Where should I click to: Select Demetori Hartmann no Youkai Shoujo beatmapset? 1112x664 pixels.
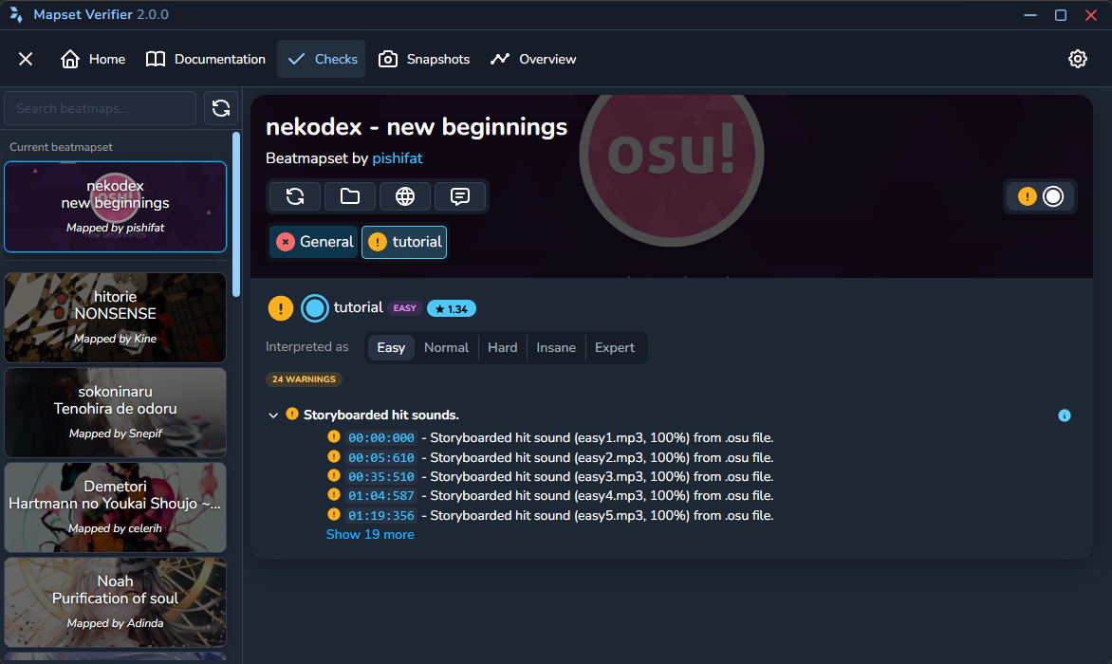point(116,507)
